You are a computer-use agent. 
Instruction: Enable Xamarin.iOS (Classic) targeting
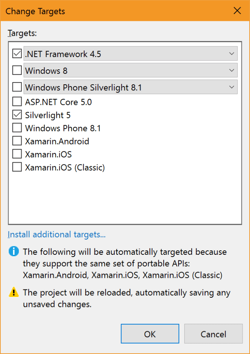(17, 167)
